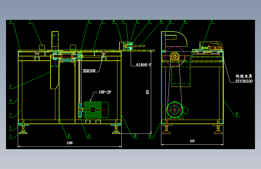Select part callout number 10

113,21
